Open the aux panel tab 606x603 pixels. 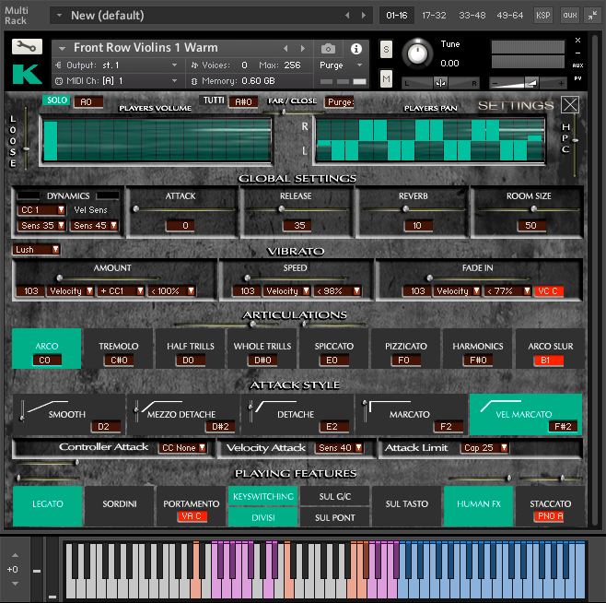pyautogui.click(x=570, y=15)
